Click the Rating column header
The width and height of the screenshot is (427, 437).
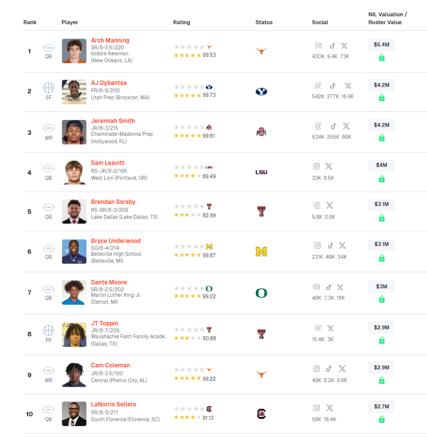pos(182,22)
